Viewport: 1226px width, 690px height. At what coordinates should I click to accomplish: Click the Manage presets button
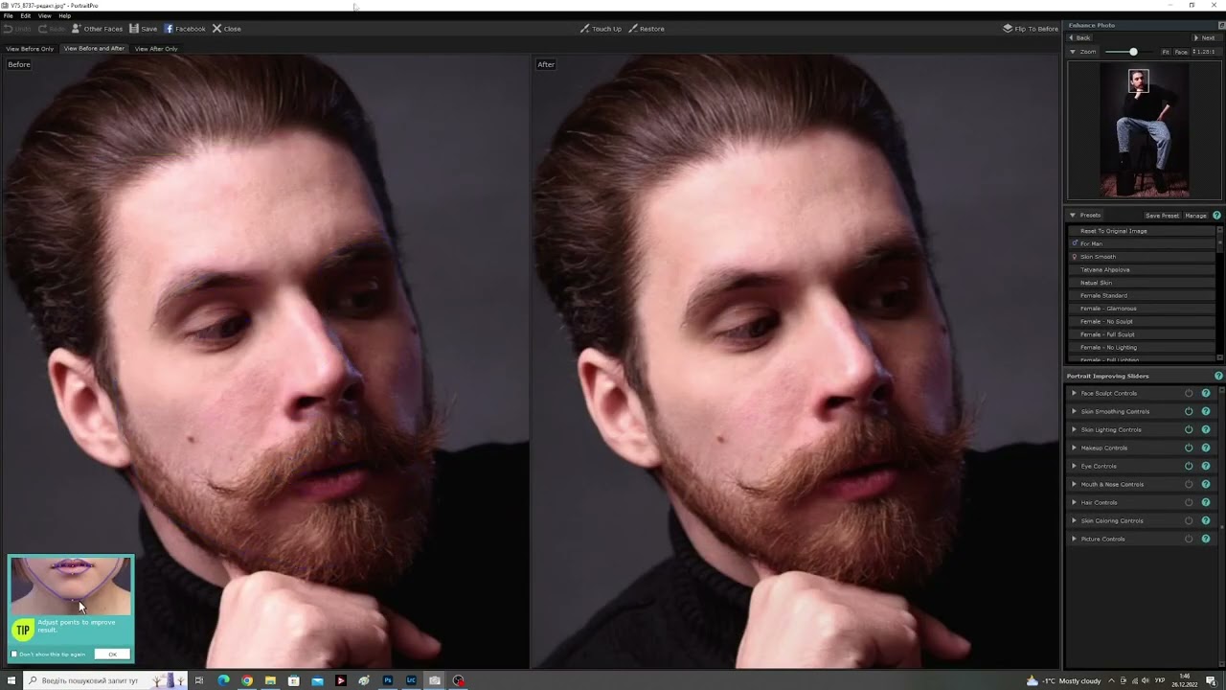click(x=1196, y=216)
